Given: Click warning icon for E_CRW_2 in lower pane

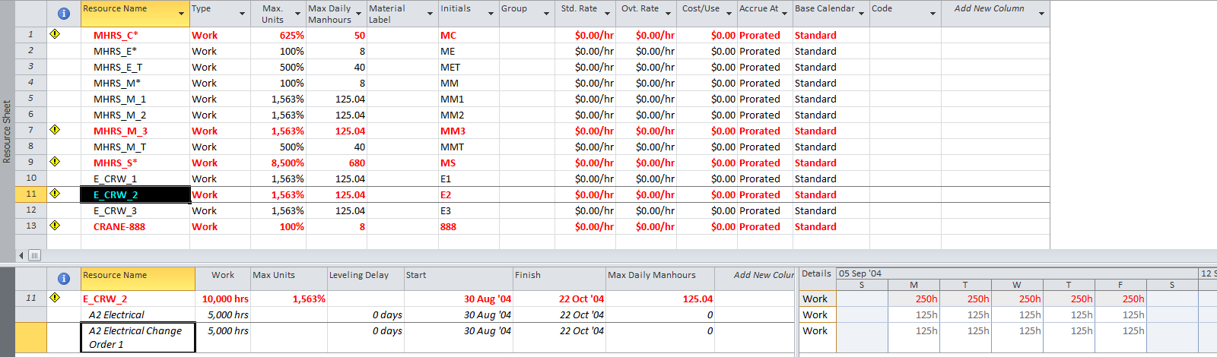Looking at the screenshot, I should [55, 298].
